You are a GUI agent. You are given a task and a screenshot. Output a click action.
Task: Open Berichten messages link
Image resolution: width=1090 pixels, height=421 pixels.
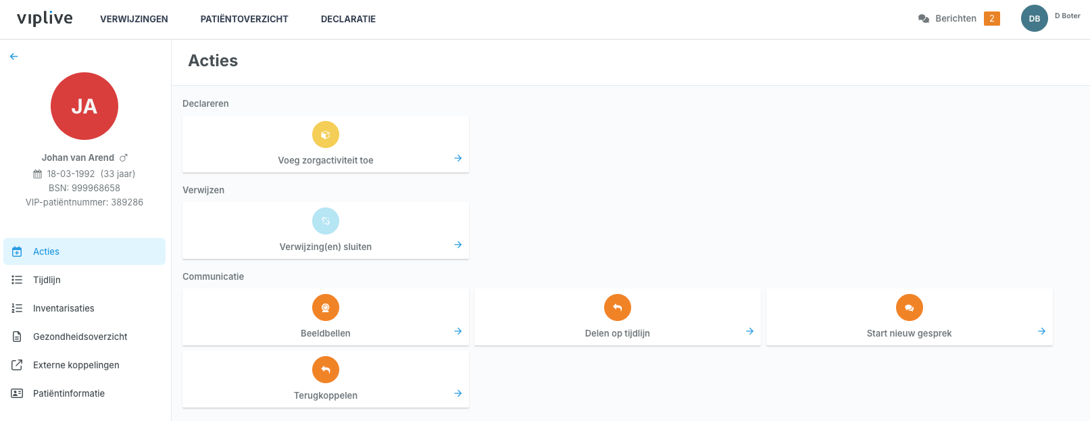956,18
